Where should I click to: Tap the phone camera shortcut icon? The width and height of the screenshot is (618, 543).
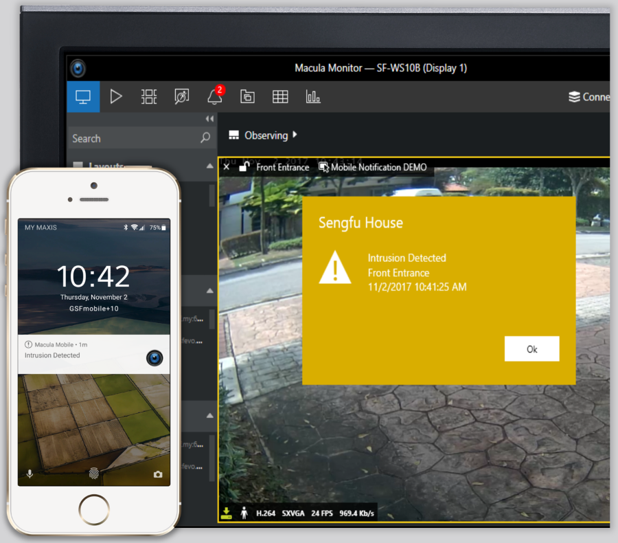pyautogui.click(x=158, y=474)
